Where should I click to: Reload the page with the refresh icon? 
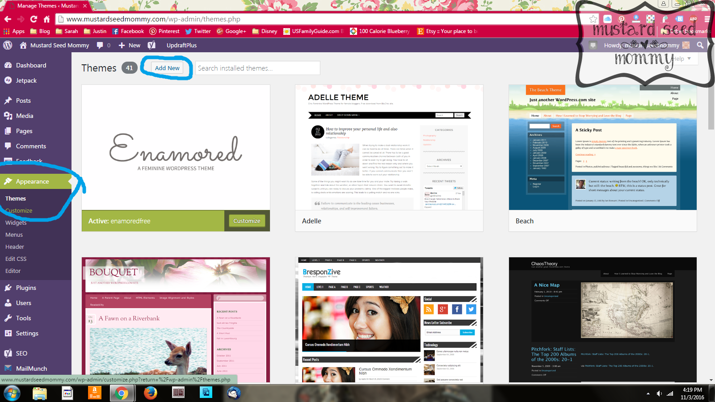pyautogui.click(x=34, y=19)
